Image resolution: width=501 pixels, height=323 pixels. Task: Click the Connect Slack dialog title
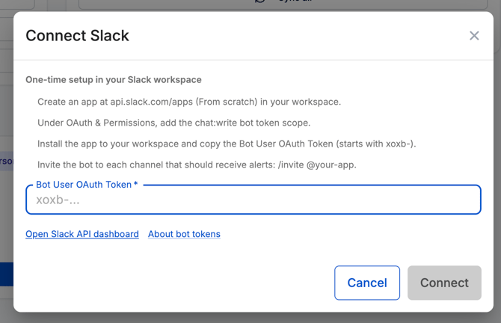77,35
